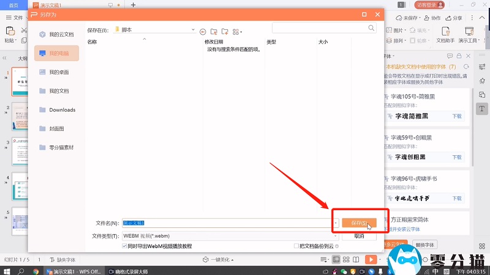The image size is (490, 275).
Task: Go up one folder level icon
Action: [x=214, y=31]
